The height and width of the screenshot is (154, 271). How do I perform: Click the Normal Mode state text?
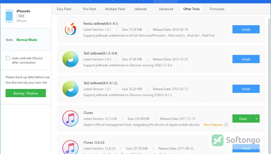(x=27, y=40)
